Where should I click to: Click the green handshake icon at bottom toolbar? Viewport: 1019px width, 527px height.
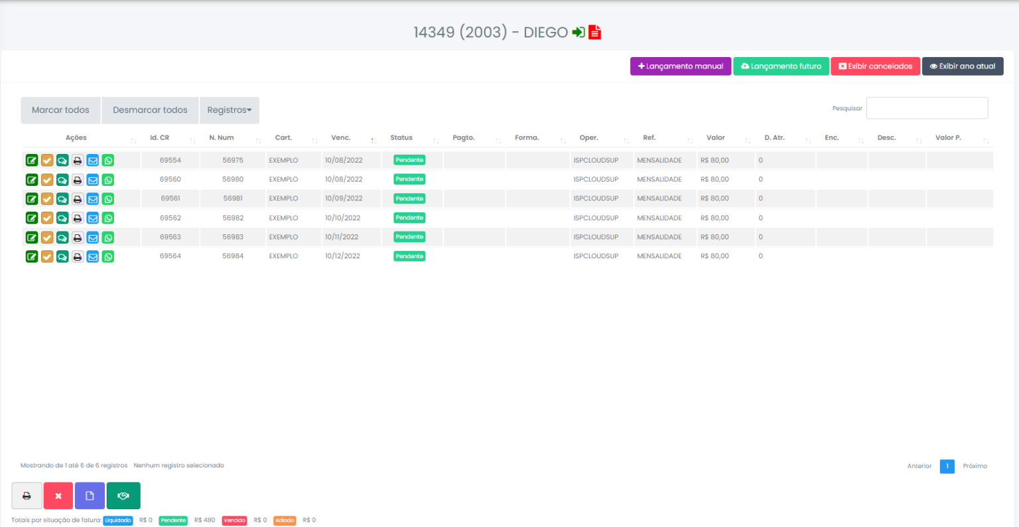click(x=123, y=495)
